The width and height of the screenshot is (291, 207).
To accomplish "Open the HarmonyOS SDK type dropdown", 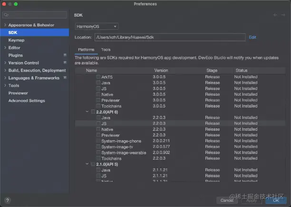I will coord(97,27).
